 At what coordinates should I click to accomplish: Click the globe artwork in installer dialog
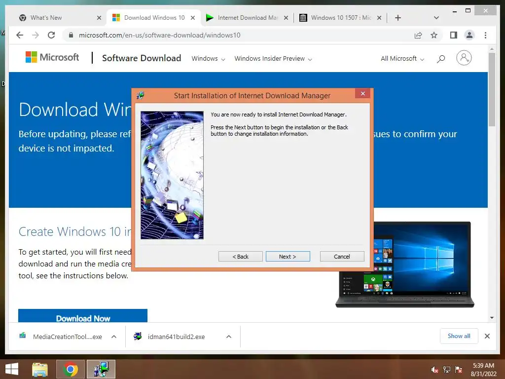(172, 175)
